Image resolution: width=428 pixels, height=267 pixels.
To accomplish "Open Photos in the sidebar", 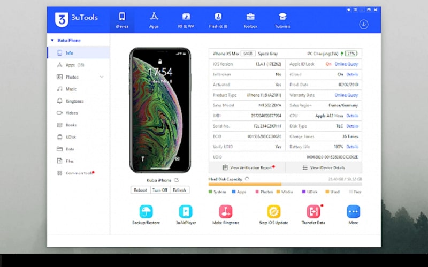I will [x=72, y=77].
